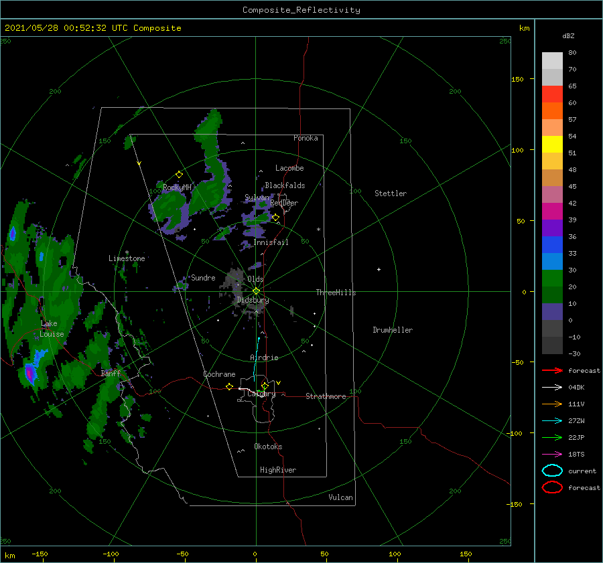Image resolution: width=603 pixels, height=563 pixels.
Task: Click the Drumheller city label
Action: (393, 330)
